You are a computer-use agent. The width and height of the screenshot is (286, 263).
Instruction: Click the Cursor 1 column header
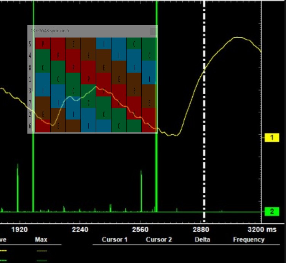click(x=115, y=240)
